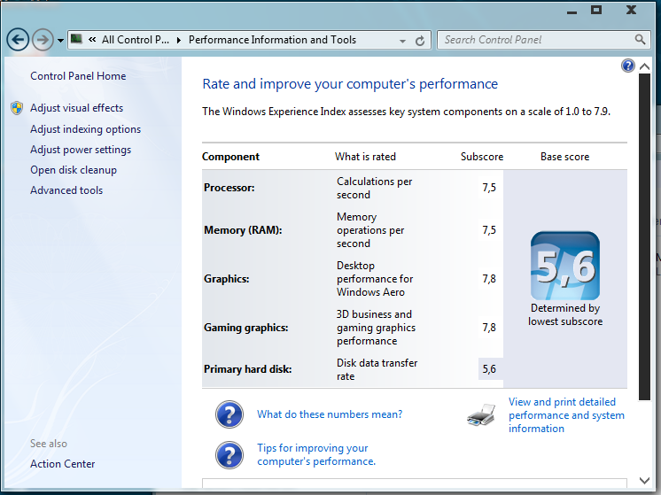Click 'Disk data transfer rate' description
661x495 pixels.
pyautogui.click(x=377, y=369)
